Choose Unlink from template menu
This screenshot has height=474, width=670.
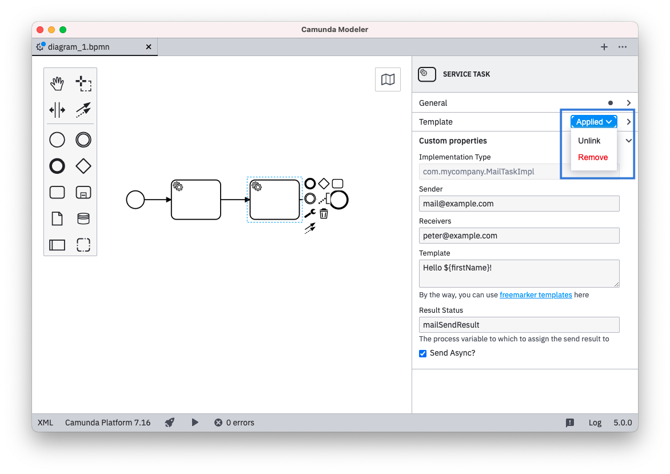[589, 141]
